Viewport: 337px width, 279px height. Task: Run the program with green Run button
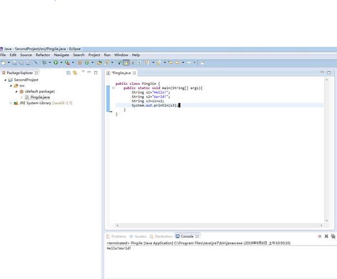(x=56, y=62)
